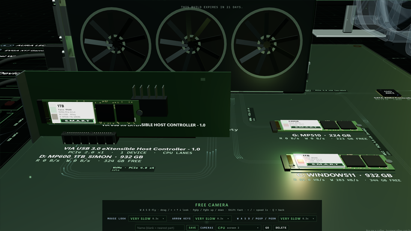The width and height of the screenshot is (411, 231).
Task: Click the G: MP510 M.2 SSD model
Action: click(316, 125)
